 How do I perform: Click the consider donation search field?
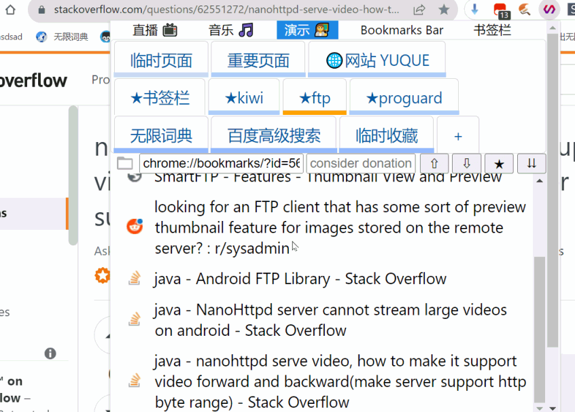tap(361, 163)
